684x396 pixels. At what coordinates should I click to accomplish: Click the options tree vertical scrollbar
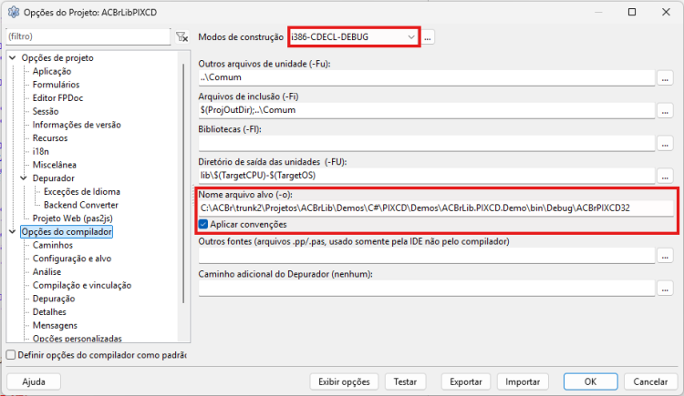click(x=183, y=183)
